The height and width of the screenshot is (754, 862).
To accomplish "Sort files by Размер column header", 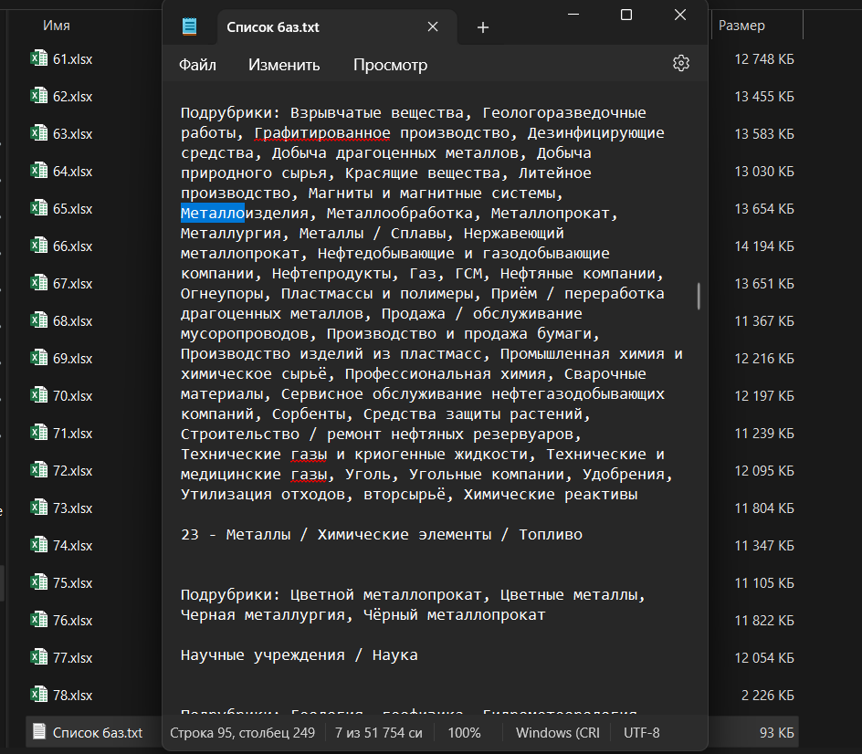I will pyautogui.click(x=741, y=26).
